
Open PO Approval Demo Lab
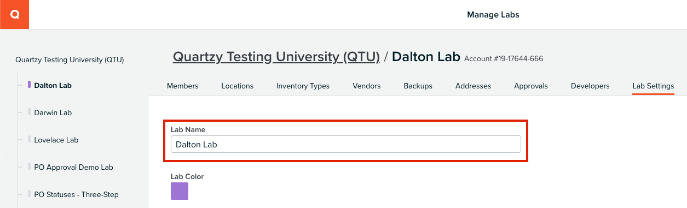[73, 167]
